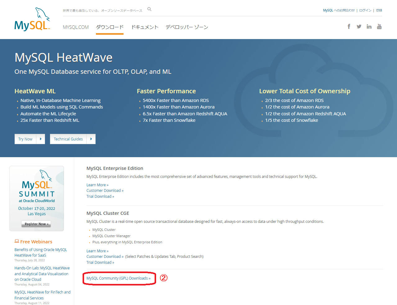Click the 世界で最も普及している tagline text
The width and height of the screenshot is (397, 305).
pyautogui.click(x=102, y=11)
